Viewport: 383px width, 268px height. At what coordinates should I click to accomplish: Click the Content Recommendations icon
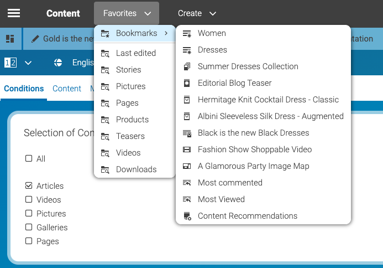[x=187, y=216]
